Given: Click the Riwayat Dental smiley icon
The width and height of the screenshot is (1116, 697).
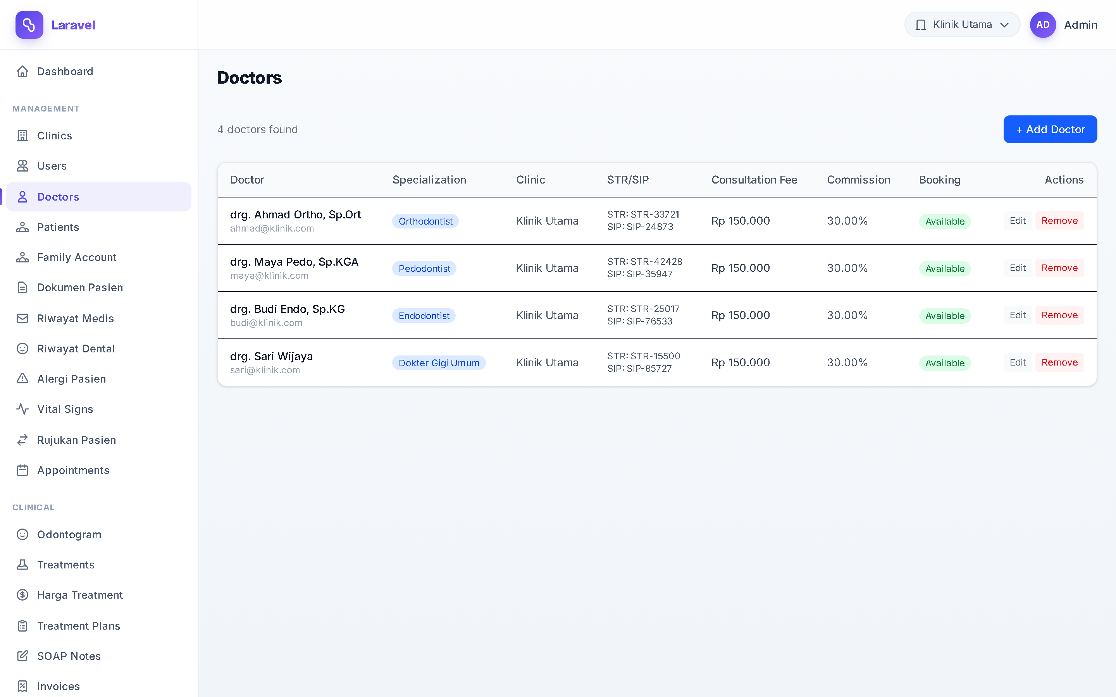Looking at the screenshot, I should (22, 348).
